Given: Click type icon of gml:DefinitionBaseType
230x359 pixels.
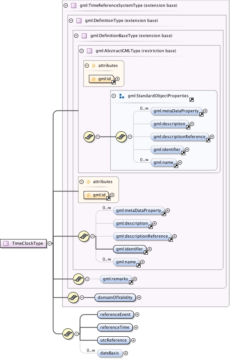Looking at the screenshot, I should click(84, 36).
